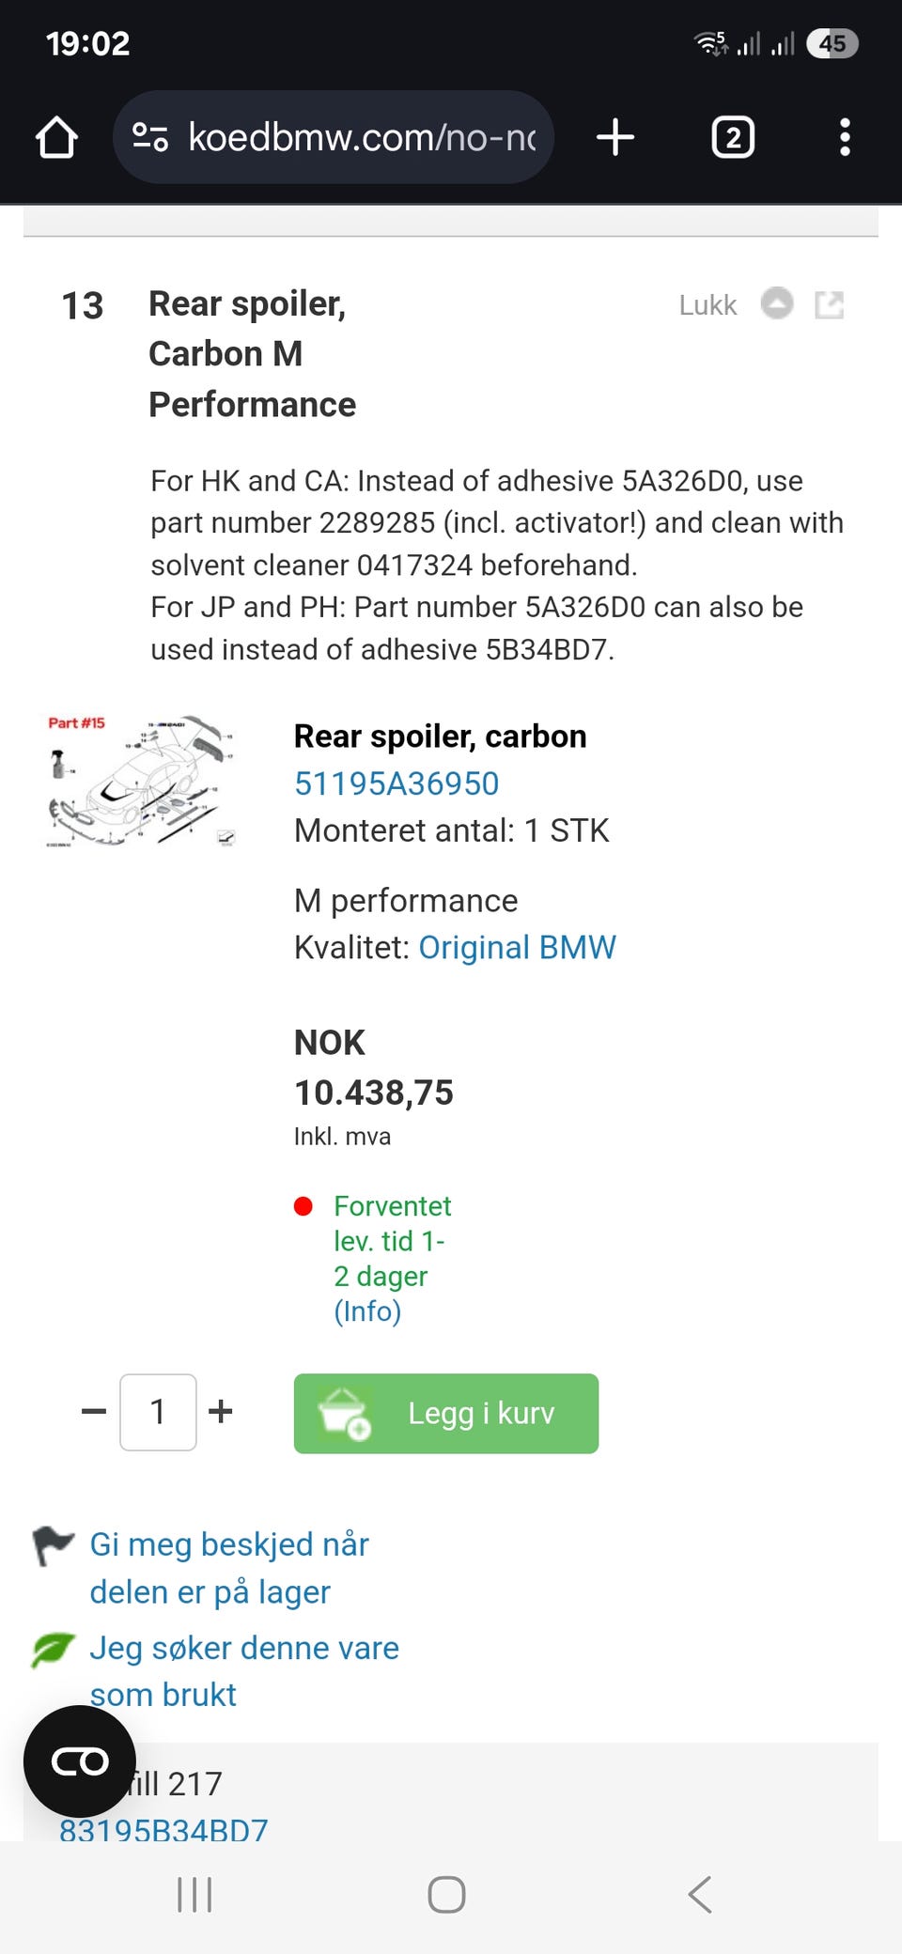Click Gi meg beskjed når delen er på lager

pyautogui.click(x=229, y=1568)
